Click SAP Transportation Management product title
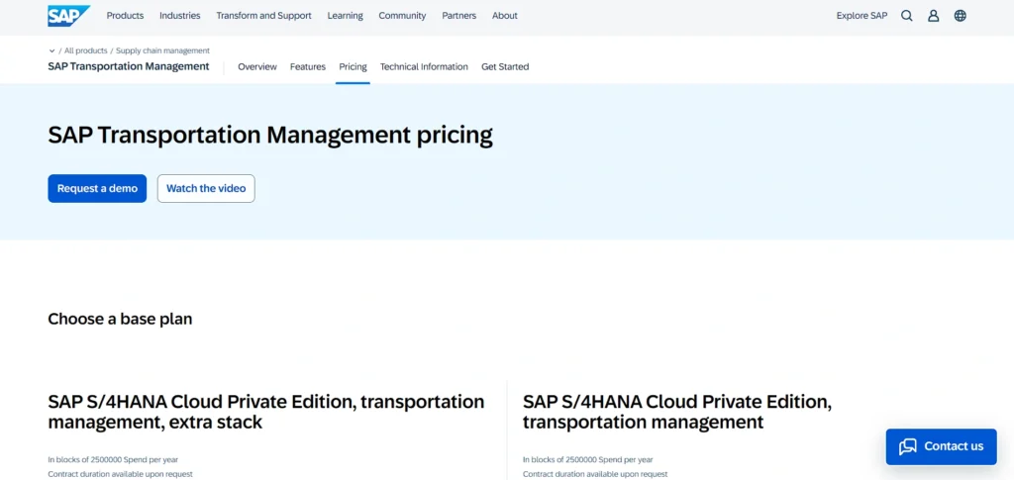The width and height of the screenshot is (1014, 480). (x=129, y=66)
